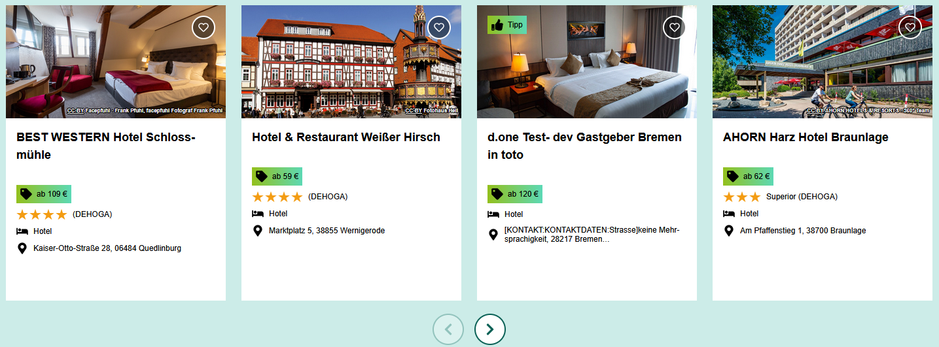Open d.one Test- dev Gastgeber Bremen title

coord(584,146)
